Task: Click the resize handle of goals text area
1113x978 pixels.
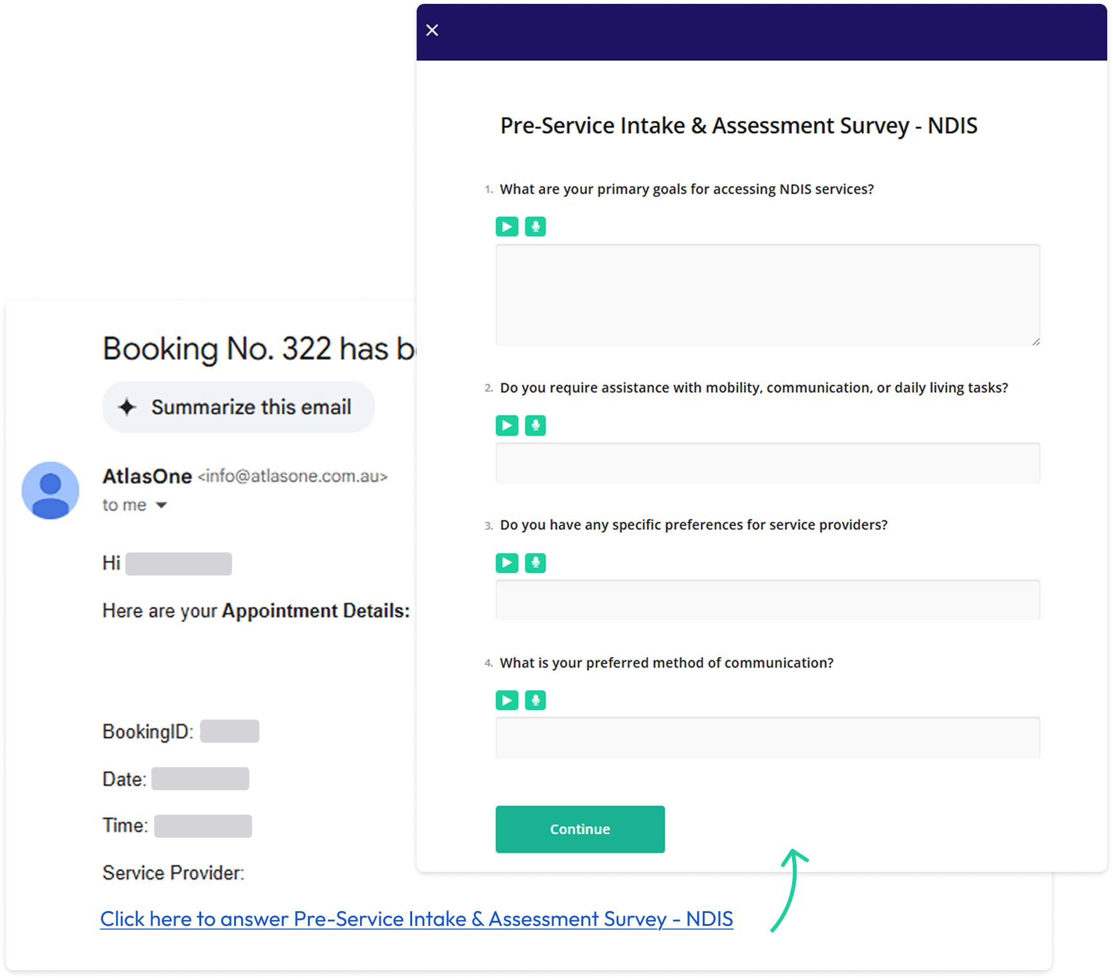Action: pos(1036,341)
